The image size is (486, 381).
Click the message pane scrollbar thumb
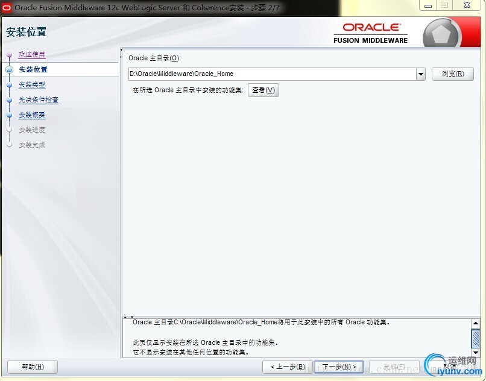[476, 338]
